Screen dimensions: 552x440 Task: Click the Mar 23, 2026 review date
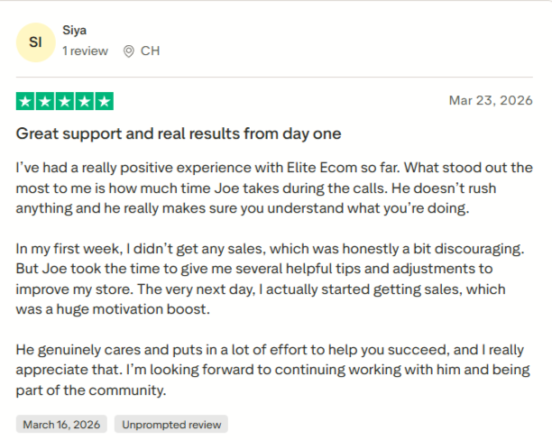(x=491, y=101)
